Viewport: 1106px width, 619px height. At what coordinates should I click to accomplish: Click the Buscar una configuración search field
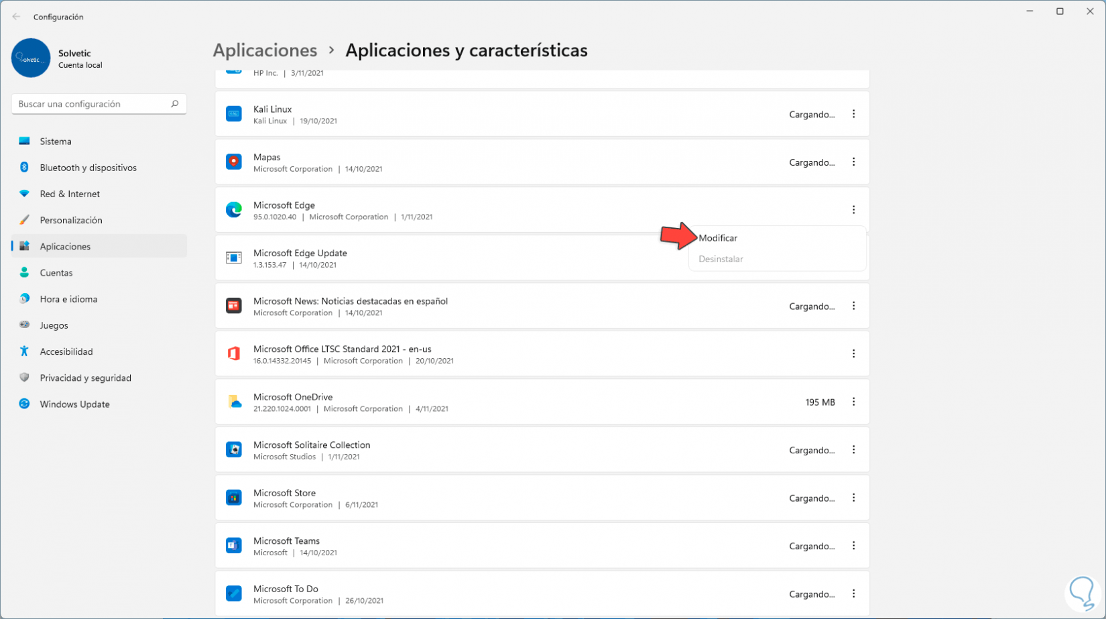(93, 104)
